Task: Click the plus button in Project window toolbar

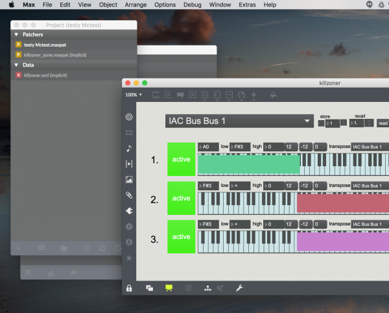Action: (x=18, y=248)
